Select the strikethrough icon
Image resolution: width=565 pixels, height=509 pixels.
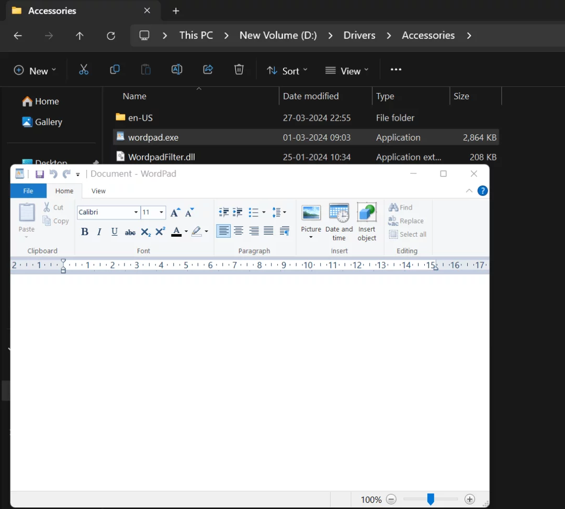[x=130, y=232]
